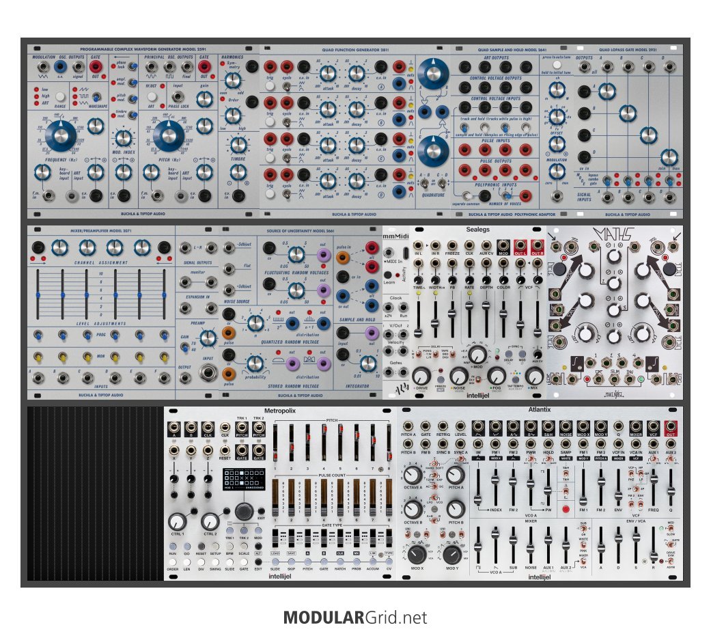The image size is (711, 632).
Task: Click the Metropolix TRK 1 PITCH output jack
Action: pyautogui.click(x=242, y=427)
